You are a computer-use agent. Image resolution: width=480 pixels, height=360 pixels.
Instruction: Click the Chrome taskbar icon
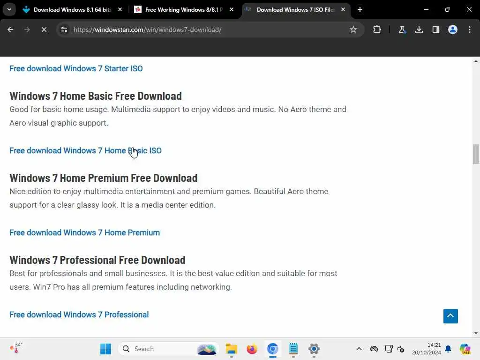tap(272, 349)
